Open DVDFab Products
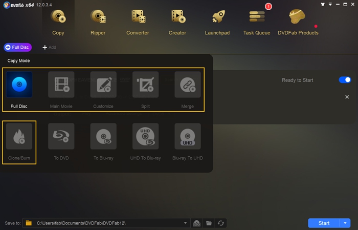 click(x=298, y=23)
